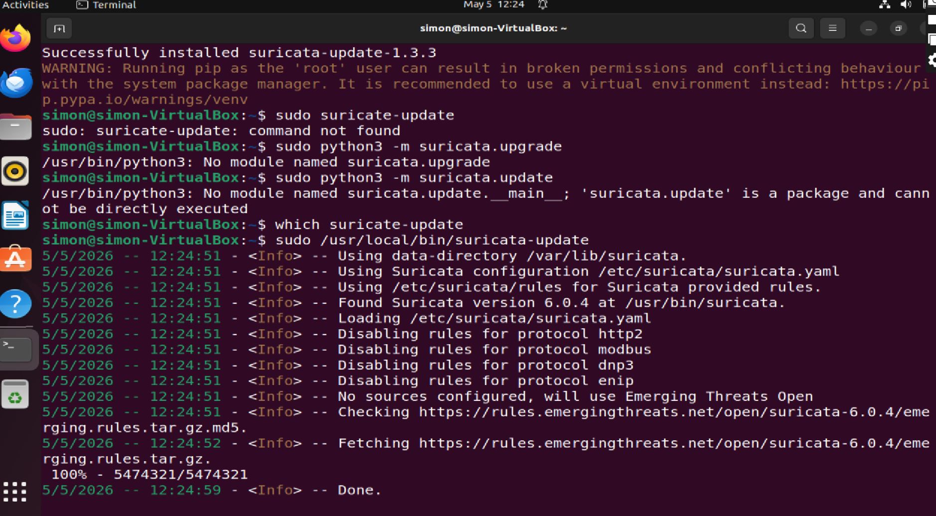Toggle the notifications bell indicator
This screenshot has height=516, width=936.
pyautogui.click(x=543, y=5)
